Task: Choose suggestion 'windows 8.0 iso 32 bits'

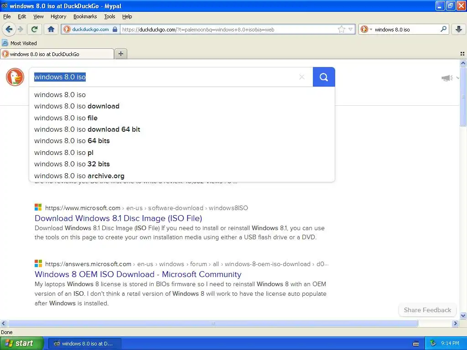Action: (x=182, y=164)
